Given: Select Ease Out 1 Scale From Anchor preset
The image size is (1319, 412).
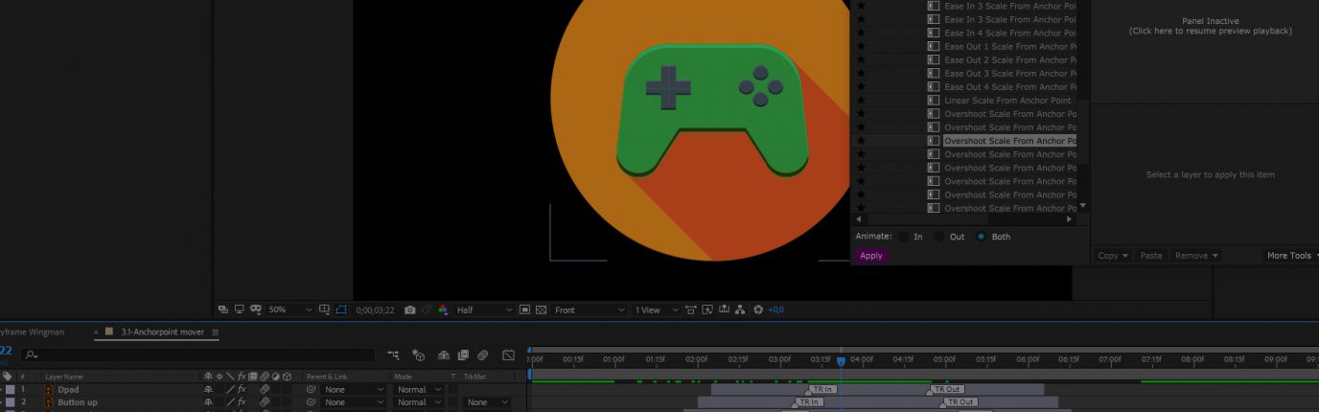Looking at the screenshot, I should (x=1009, y=47).
